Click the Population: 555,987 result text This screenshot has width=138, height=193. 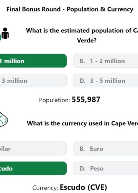[x=70, y=100]
